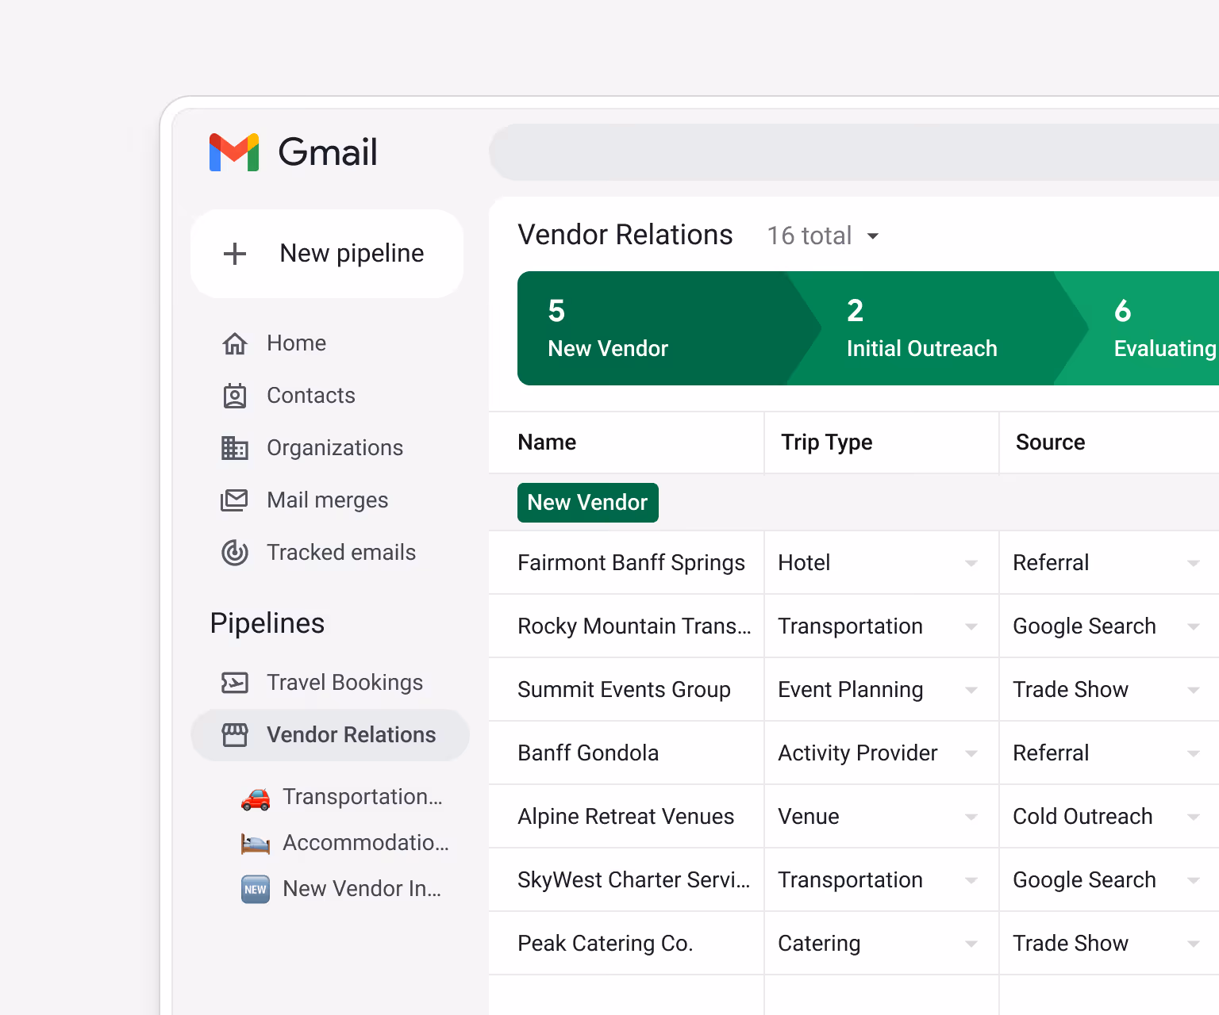The image size is (1219, 1015).
Task: Click the bed Accommodation icon
Action: click(x=256, y=843)
